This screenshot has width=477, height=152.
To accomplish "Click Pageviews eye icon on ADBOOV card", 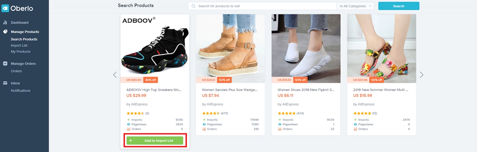I will click(128, 124).
